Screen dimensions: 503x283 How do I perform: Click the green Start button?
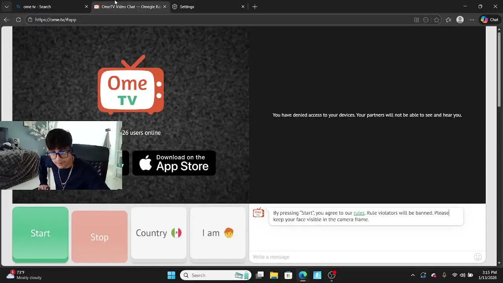pos(40,235)
